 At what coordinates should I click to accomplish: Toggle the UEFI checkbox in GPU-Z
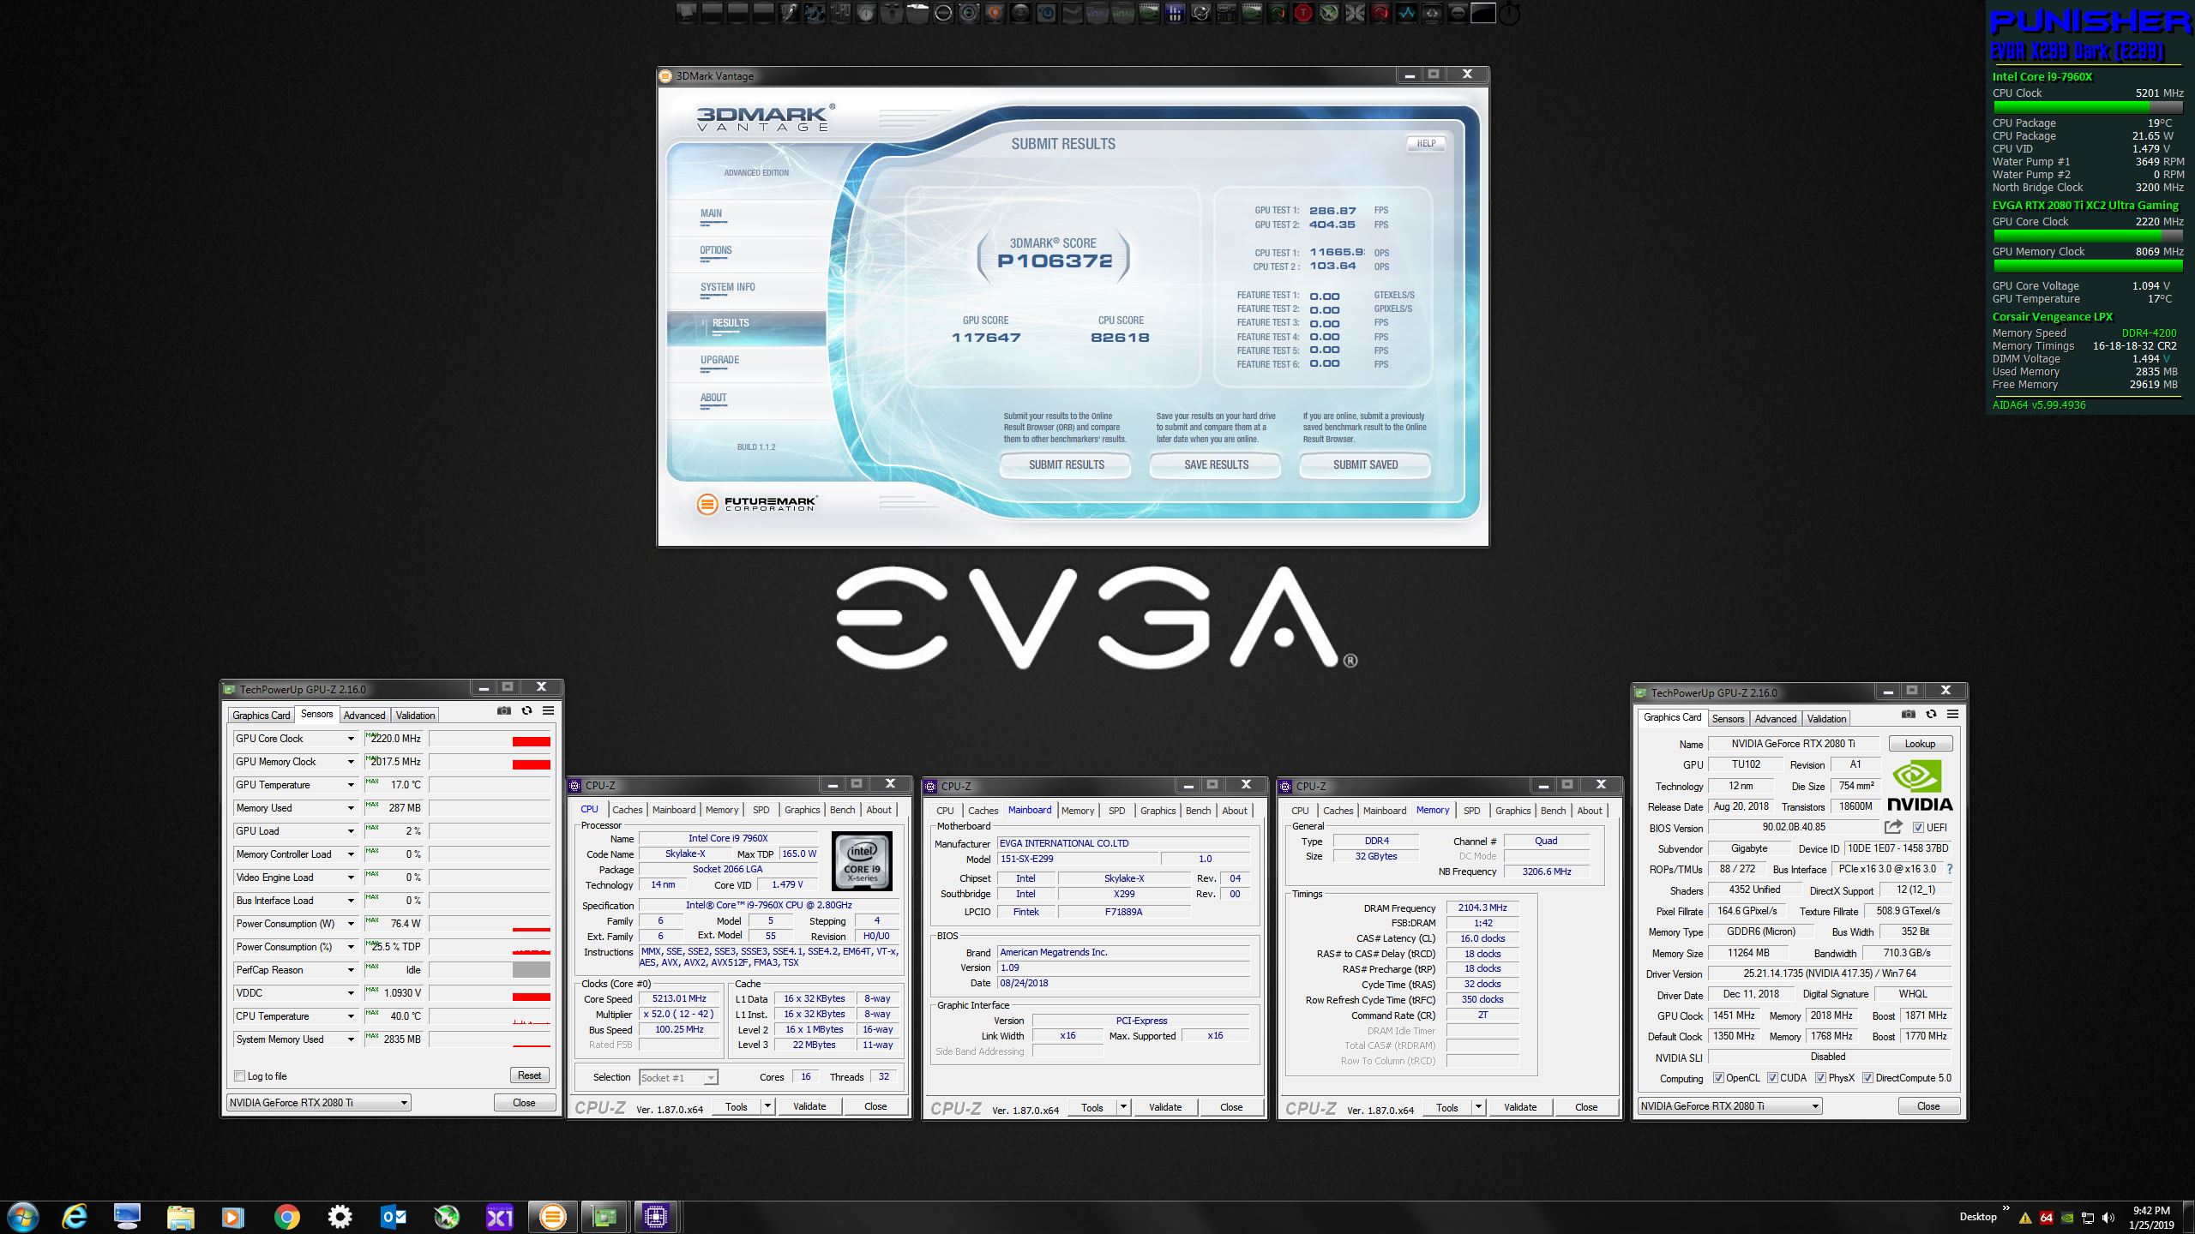click(x=1918, y=828)
